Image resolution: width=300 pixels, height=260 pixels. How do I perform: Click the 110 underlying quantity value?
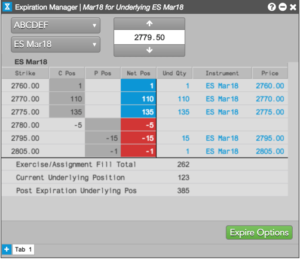[x=183, y=99]
